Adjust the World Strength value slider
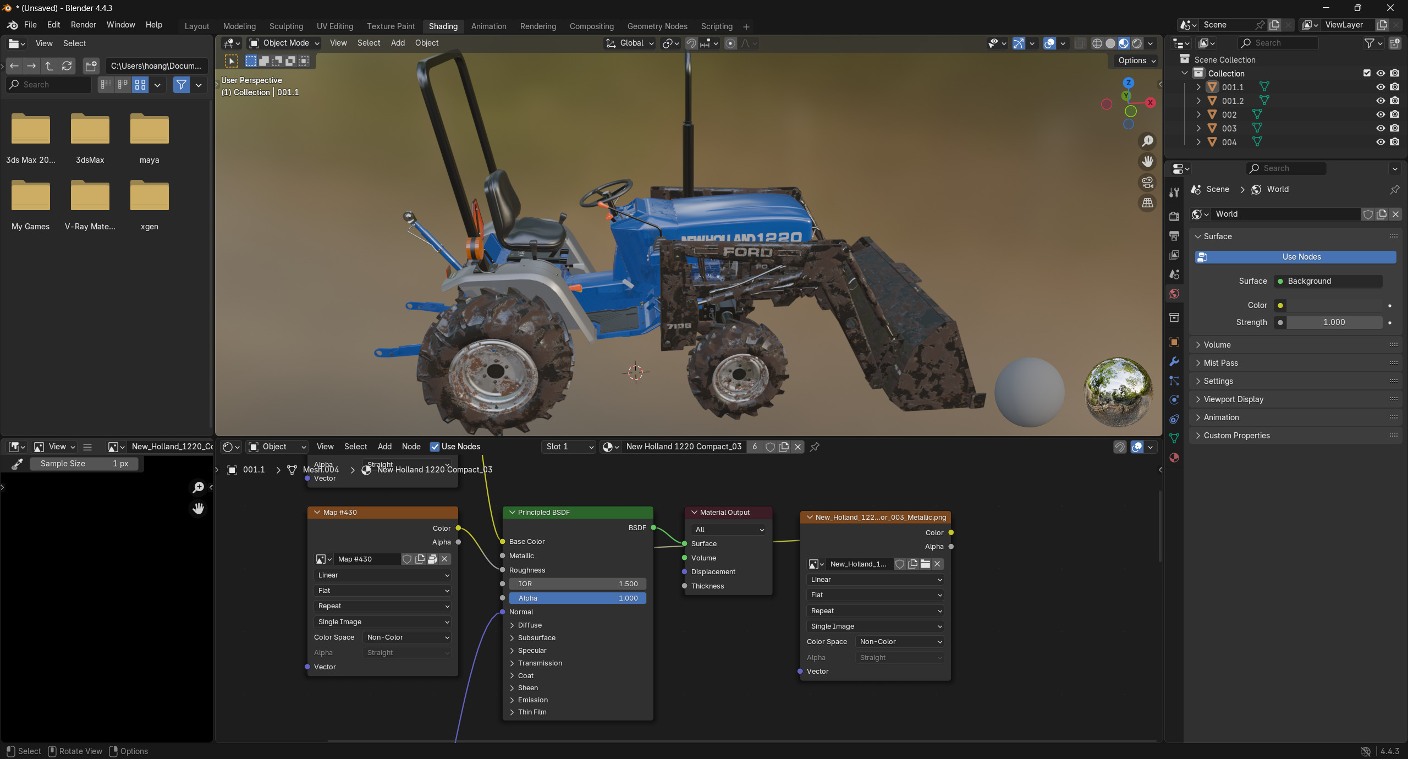This screenshot has height=759, width=1408. 1334,322
